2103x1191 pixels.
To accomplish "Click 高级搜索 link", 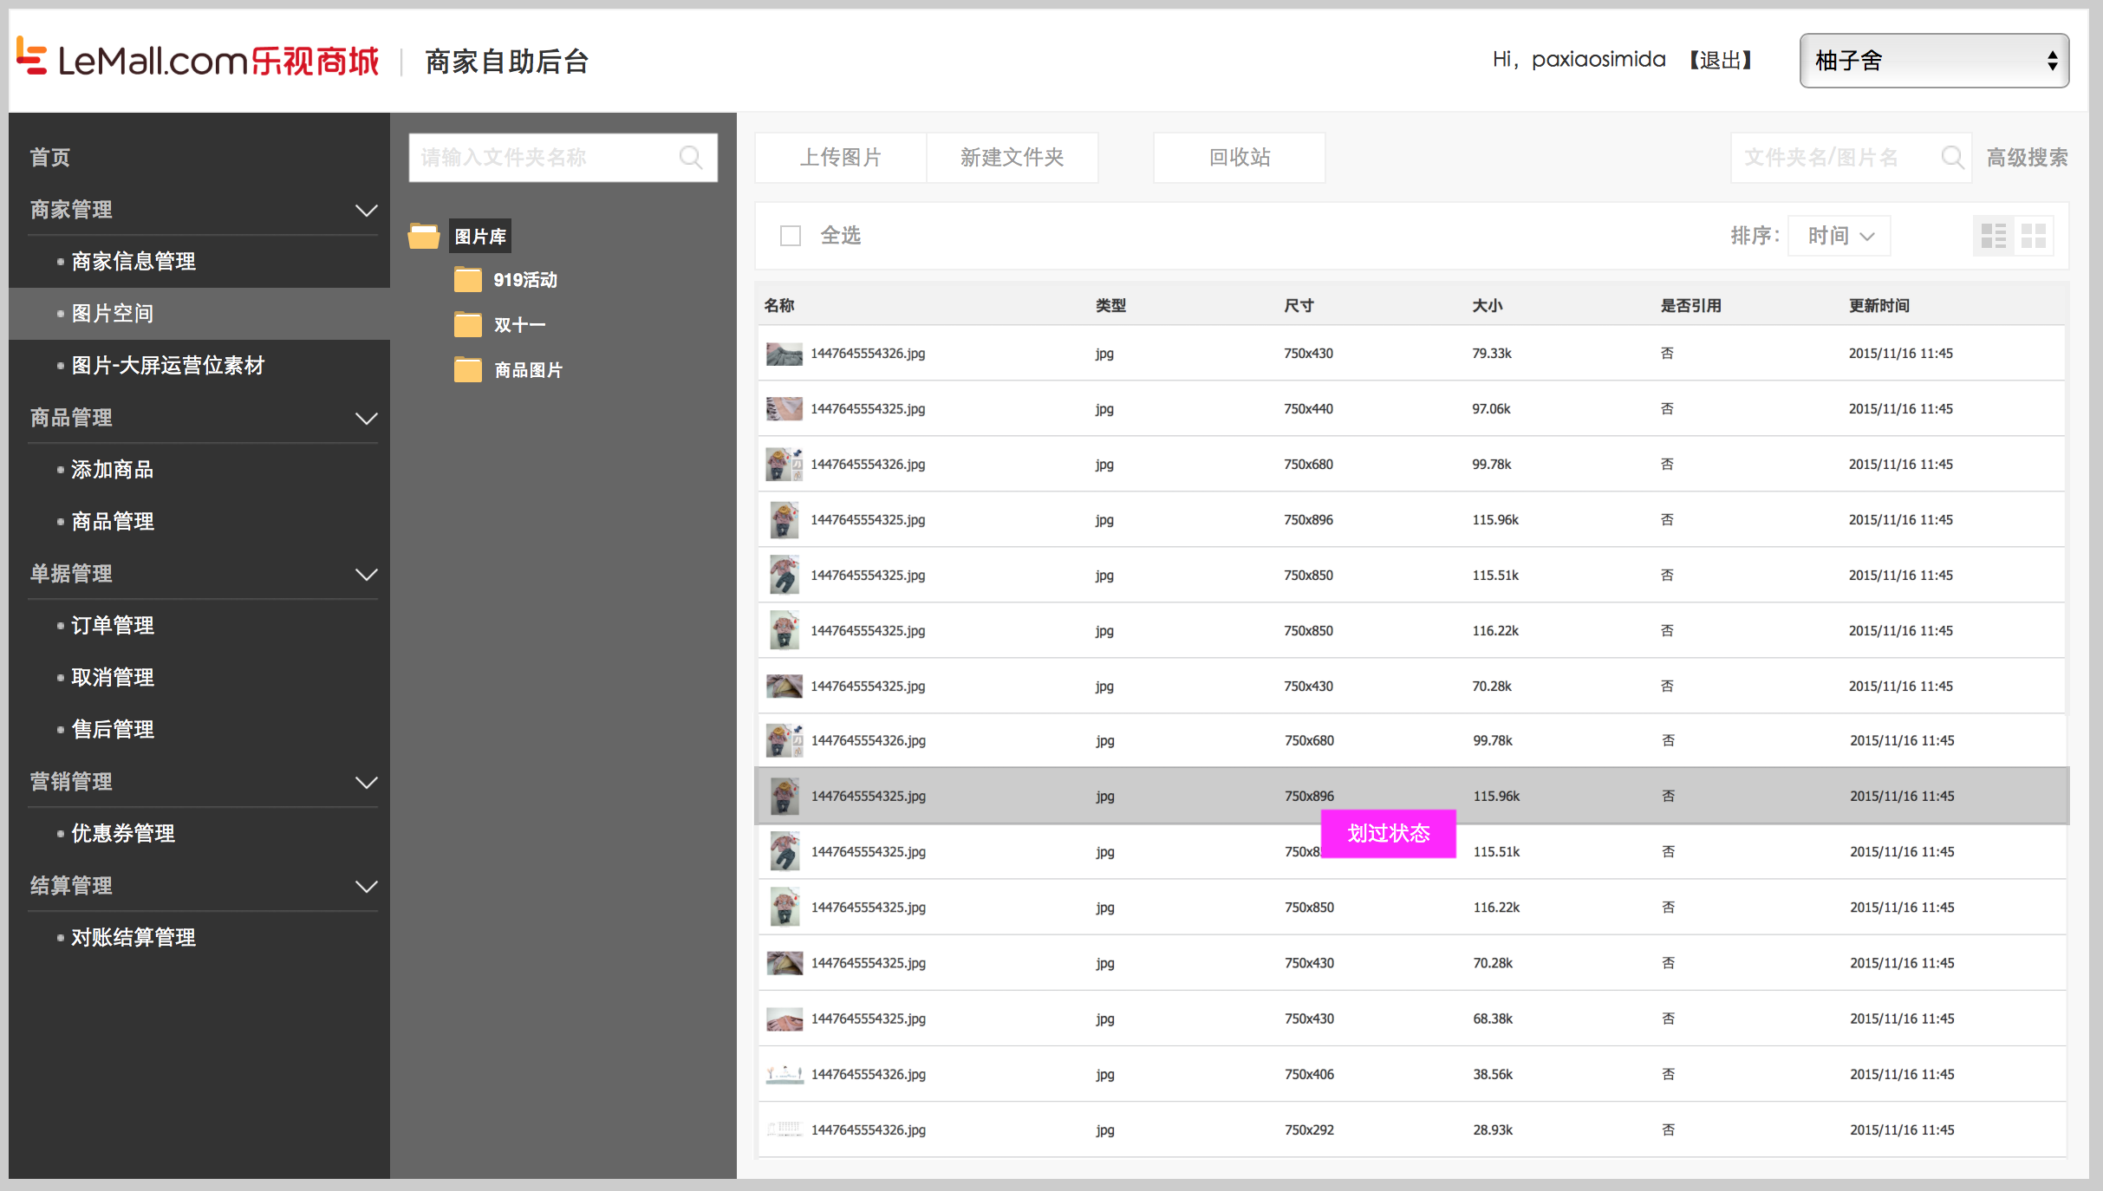I will pyautogui.click(x=2027, y=158).
